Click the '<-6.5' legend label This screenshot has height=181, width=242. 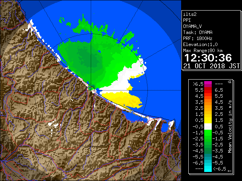point(219,169)
